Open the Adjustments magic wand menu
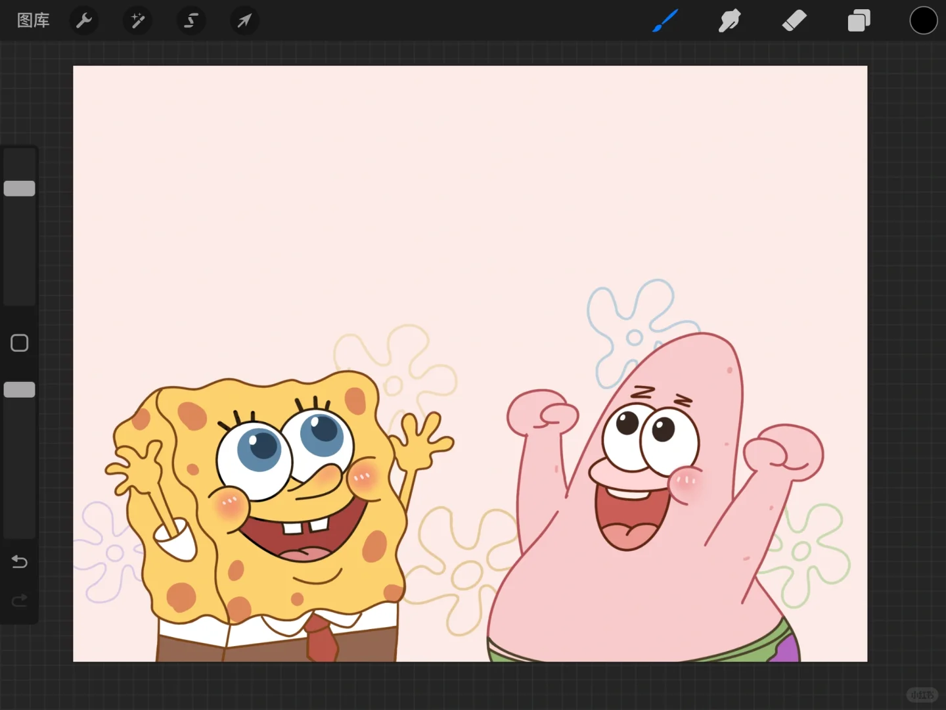 pos(137,21)
